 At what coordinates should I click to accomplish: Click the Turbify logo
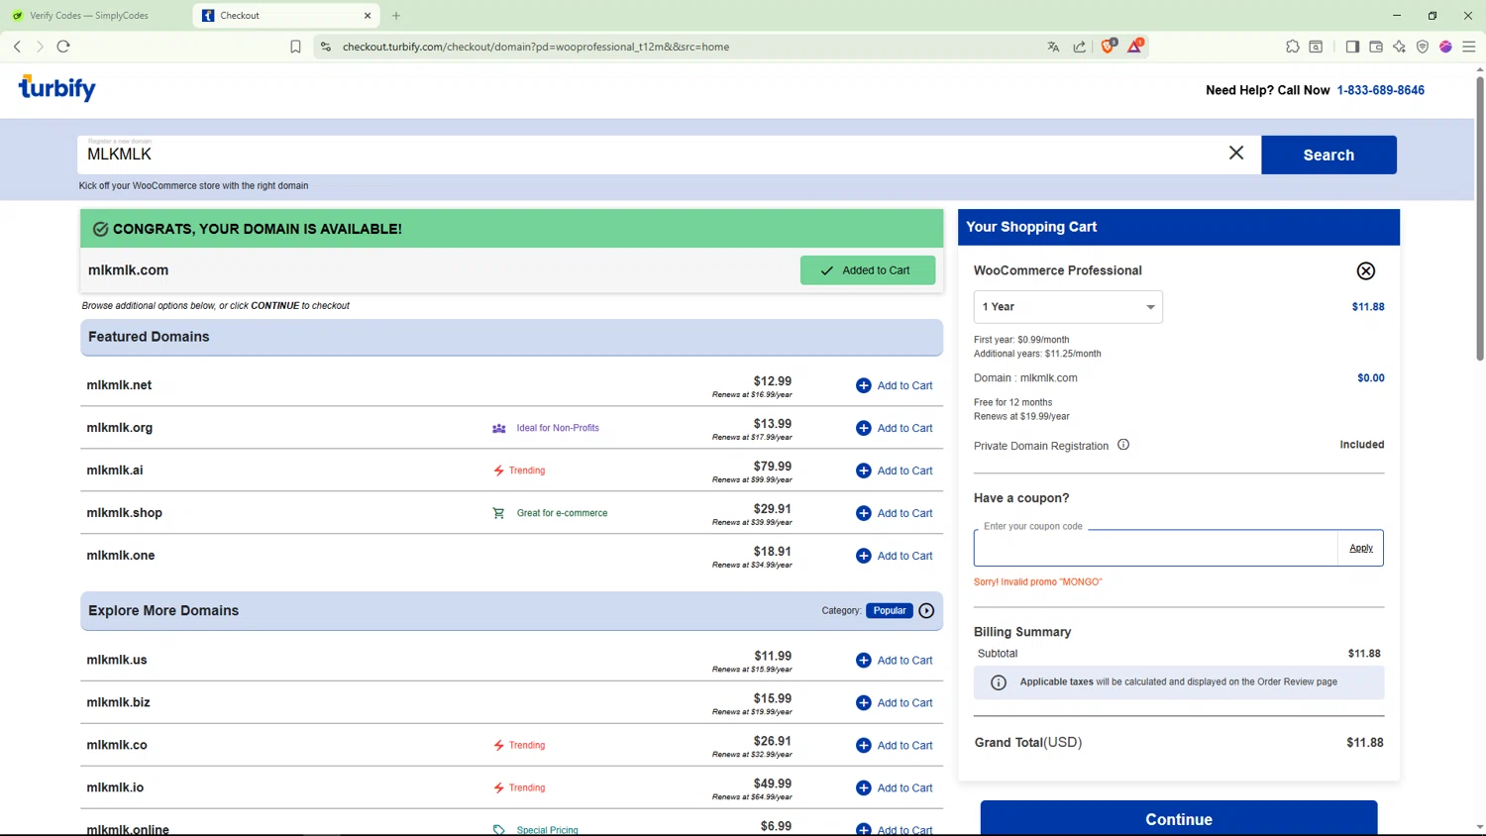coord(56,88)
